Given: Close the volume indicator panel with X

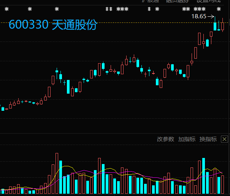Looking at the screenshot, I should point(224,139).
